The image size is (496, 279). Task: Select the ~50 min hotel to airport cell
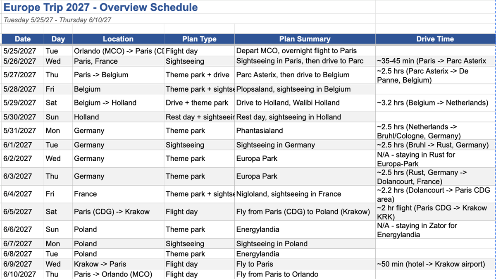click(x=435, y=264)
